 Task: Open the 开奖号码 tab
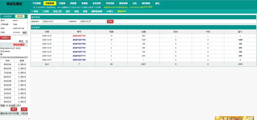pos(110,3)
